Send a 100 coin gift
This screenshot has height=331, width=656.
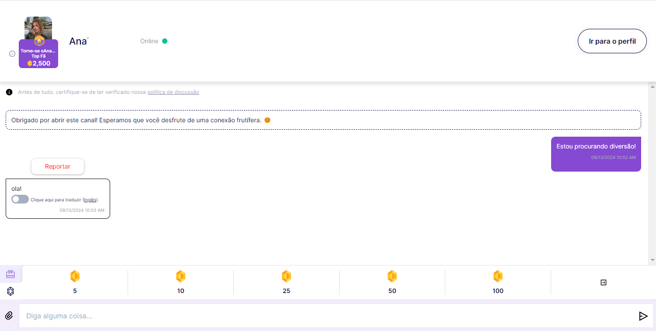498,282
